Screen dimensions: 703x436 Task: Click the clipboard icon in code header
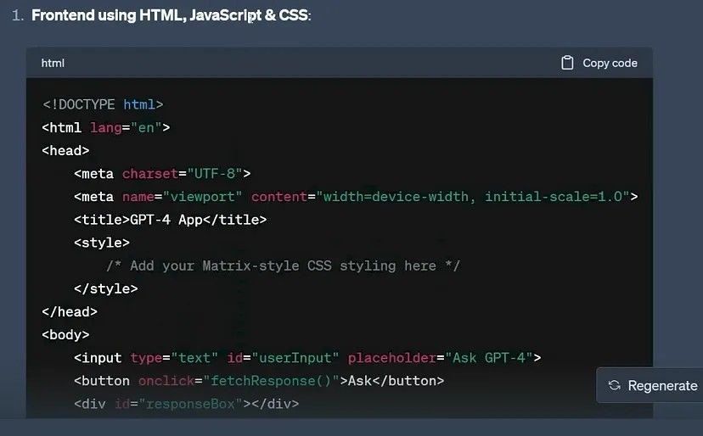(567, 63)
